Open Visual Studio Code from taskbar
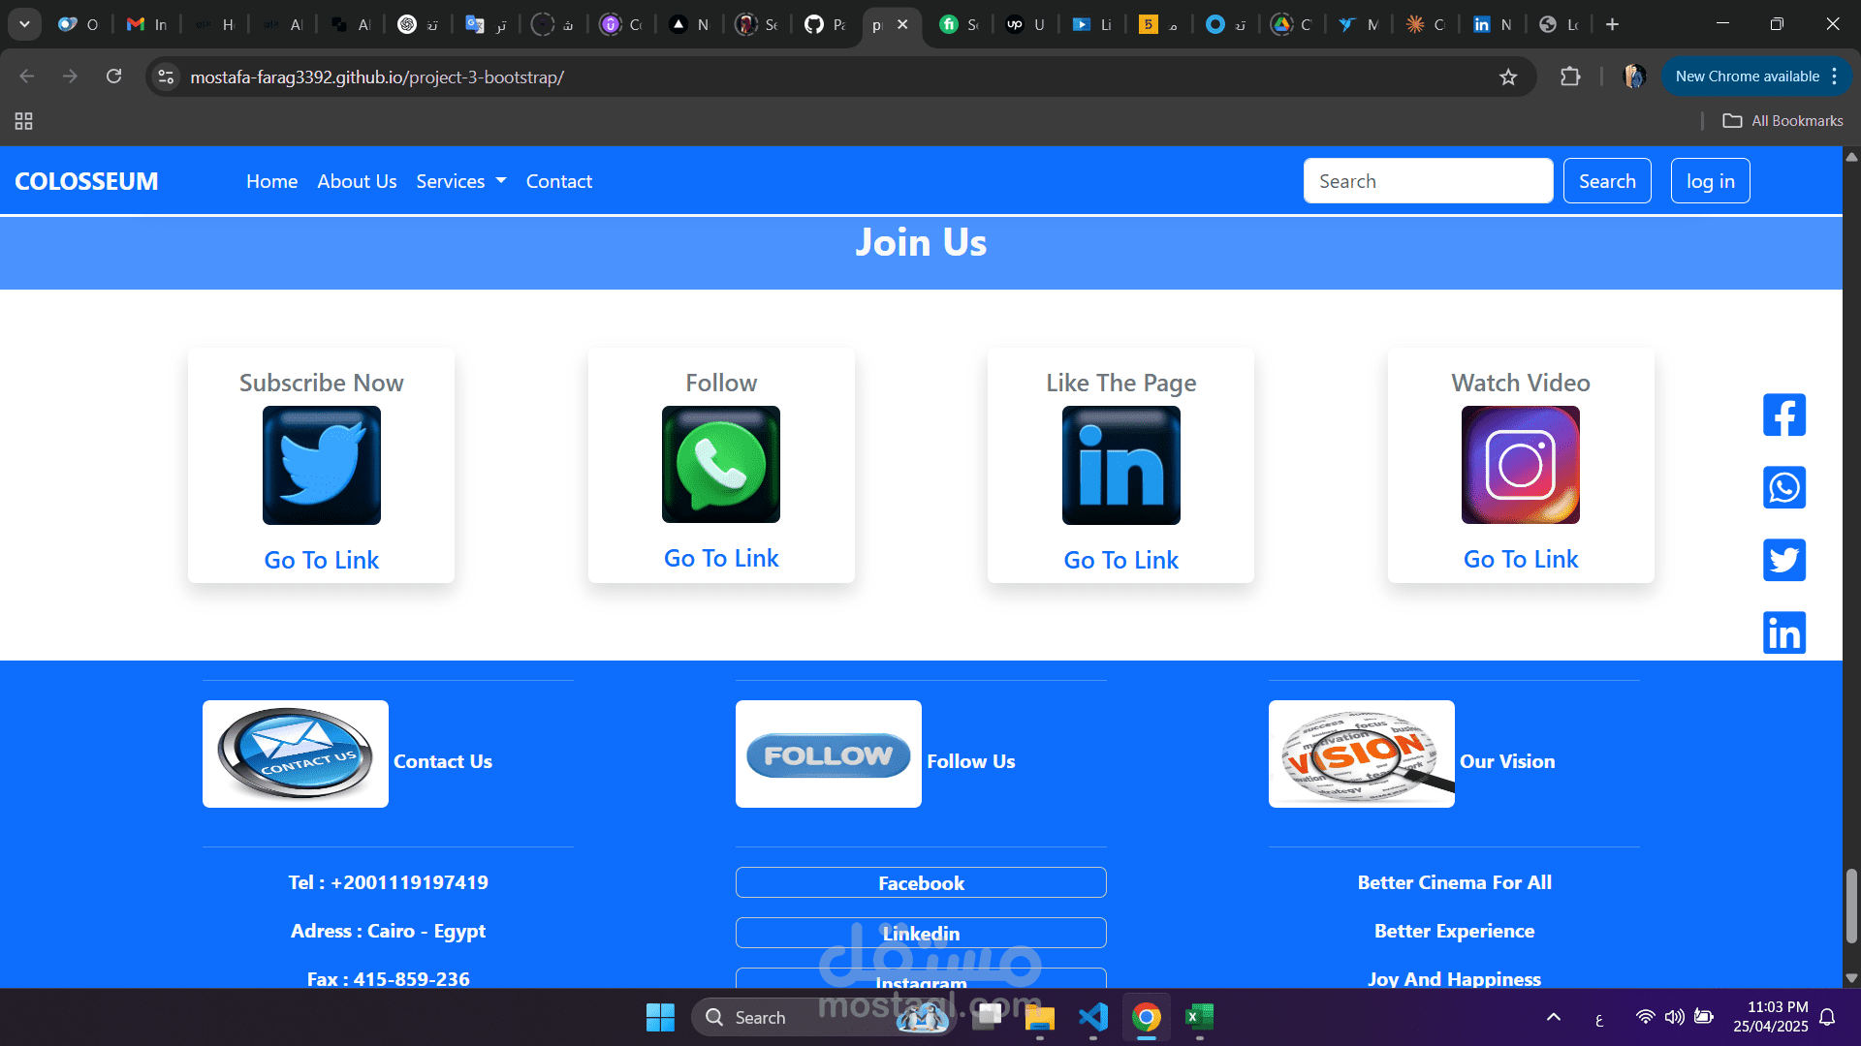This screenshot has height=1046, width=1861. [1092, 1017]
